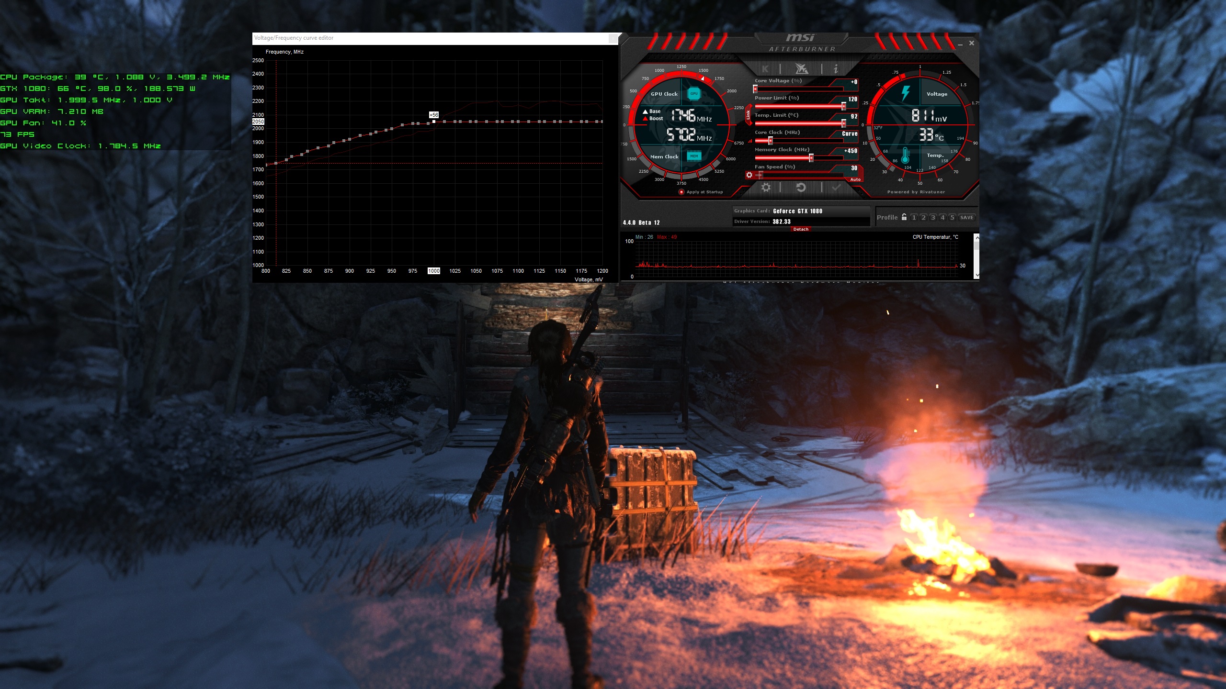1226x689 pixels.
Task: Click the Memory Clock slider handle
Action: 811,158
